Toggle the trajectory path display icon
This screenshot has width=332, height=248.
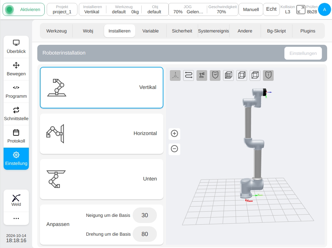[x=188, y=75]
